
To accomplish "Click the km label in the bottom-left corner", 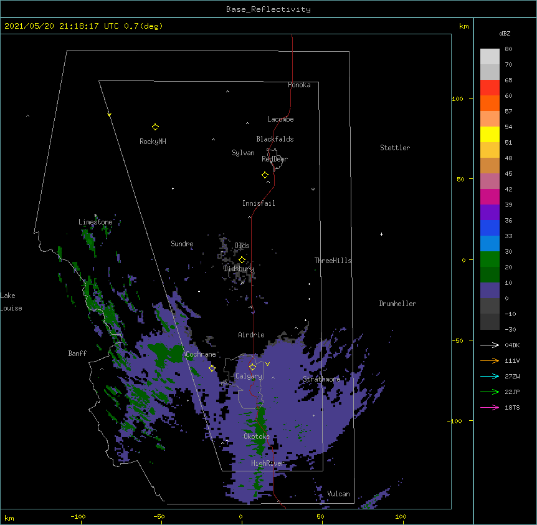I will pyautogui.click(x=9, y=518).
